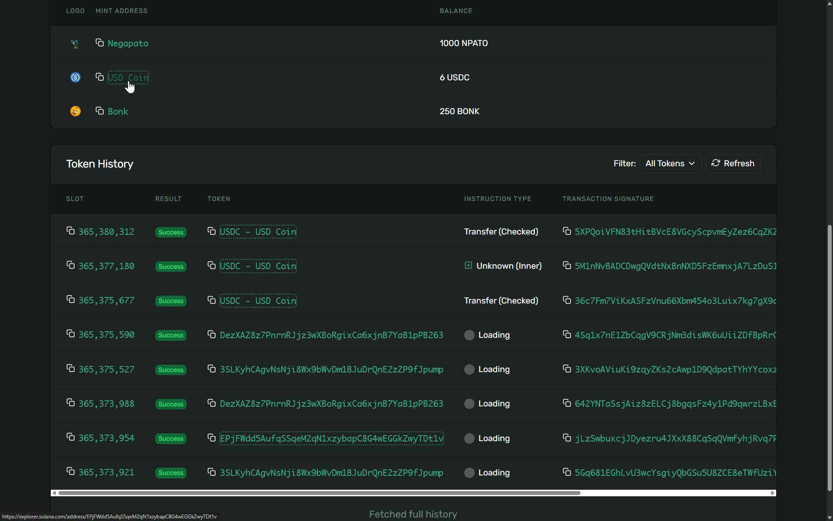Open slot 365,375,590 details
The image size is (833, 521).
(x=106, y=335)
